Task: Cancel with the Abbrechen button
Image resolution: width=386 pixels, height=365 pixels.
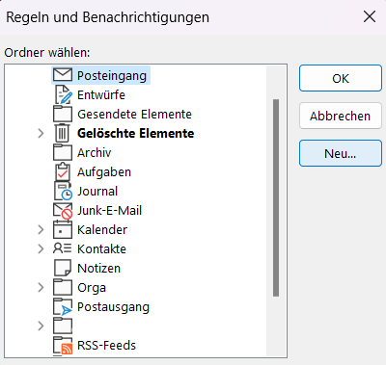Action: 341,116
